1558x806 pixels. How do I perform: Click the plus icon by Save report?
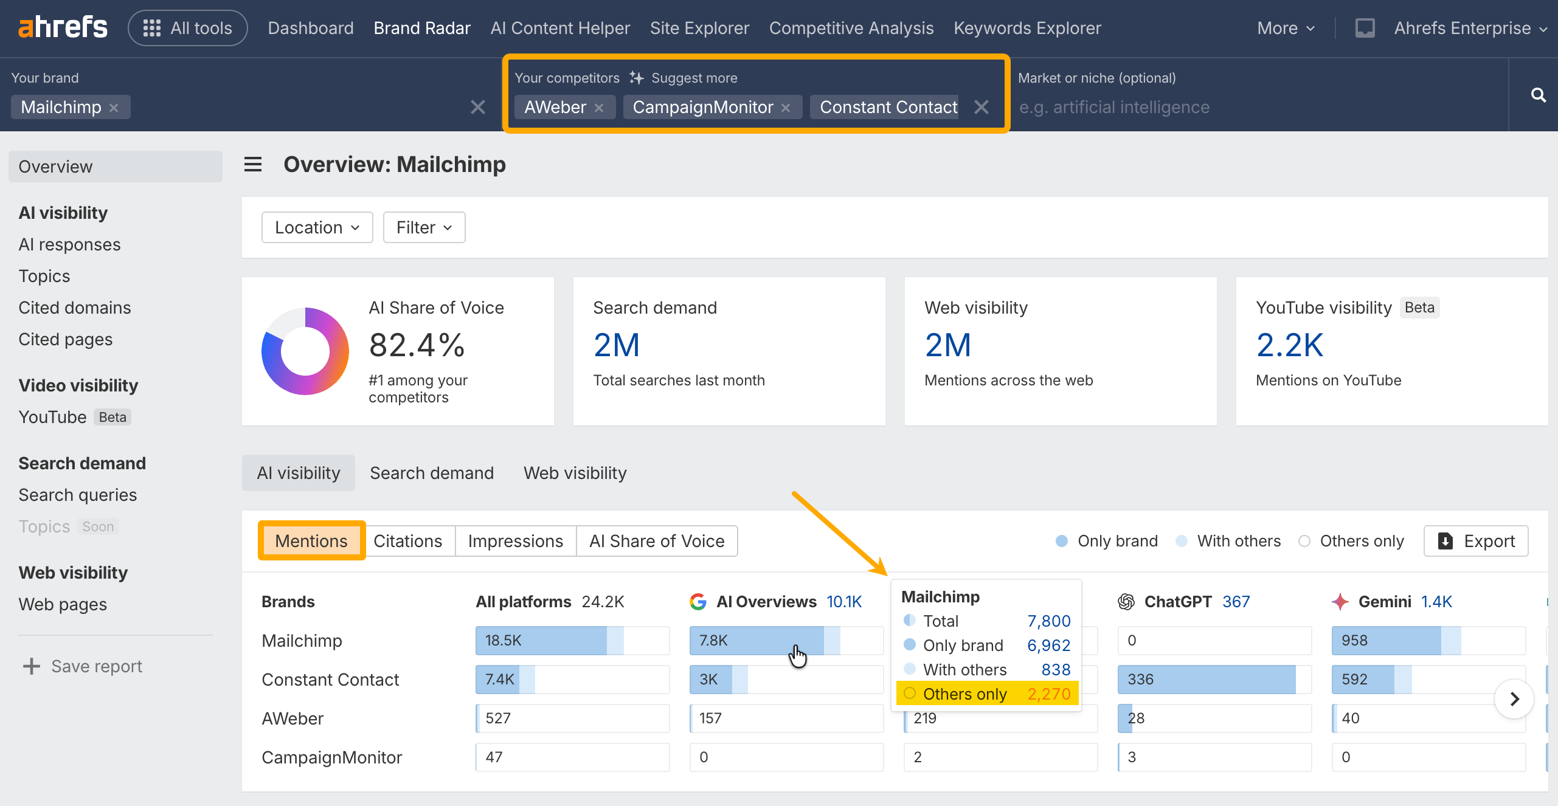pyautogui.click(x=31, y=666)
